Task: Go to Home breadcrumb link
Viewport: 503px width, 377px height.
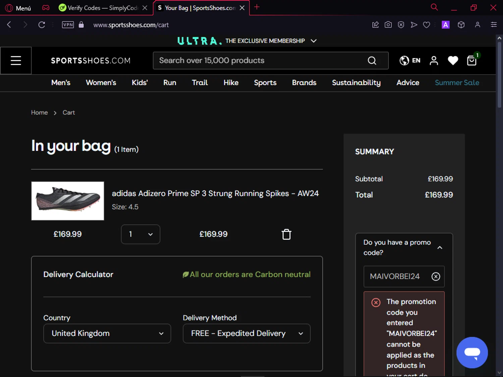Action: [x=40, y=113]
